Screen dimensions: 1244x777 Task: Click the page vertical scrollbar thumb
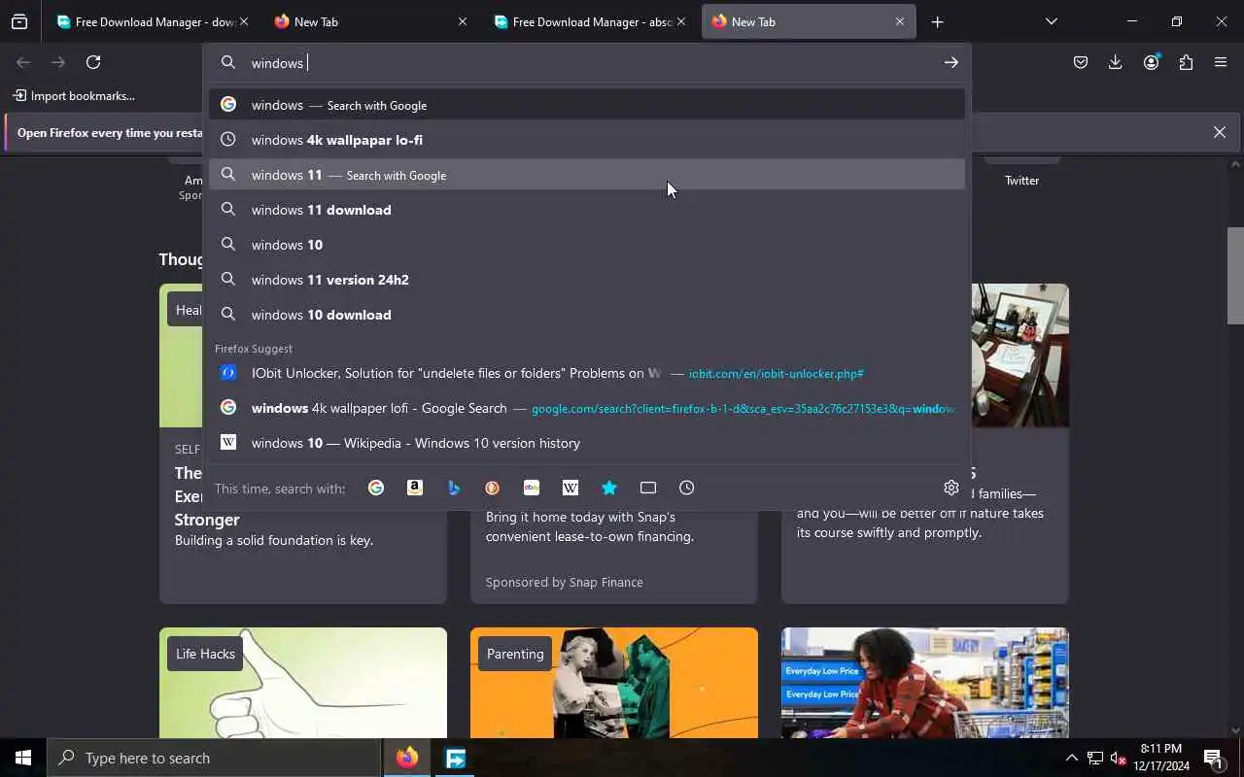[1235, 276]
